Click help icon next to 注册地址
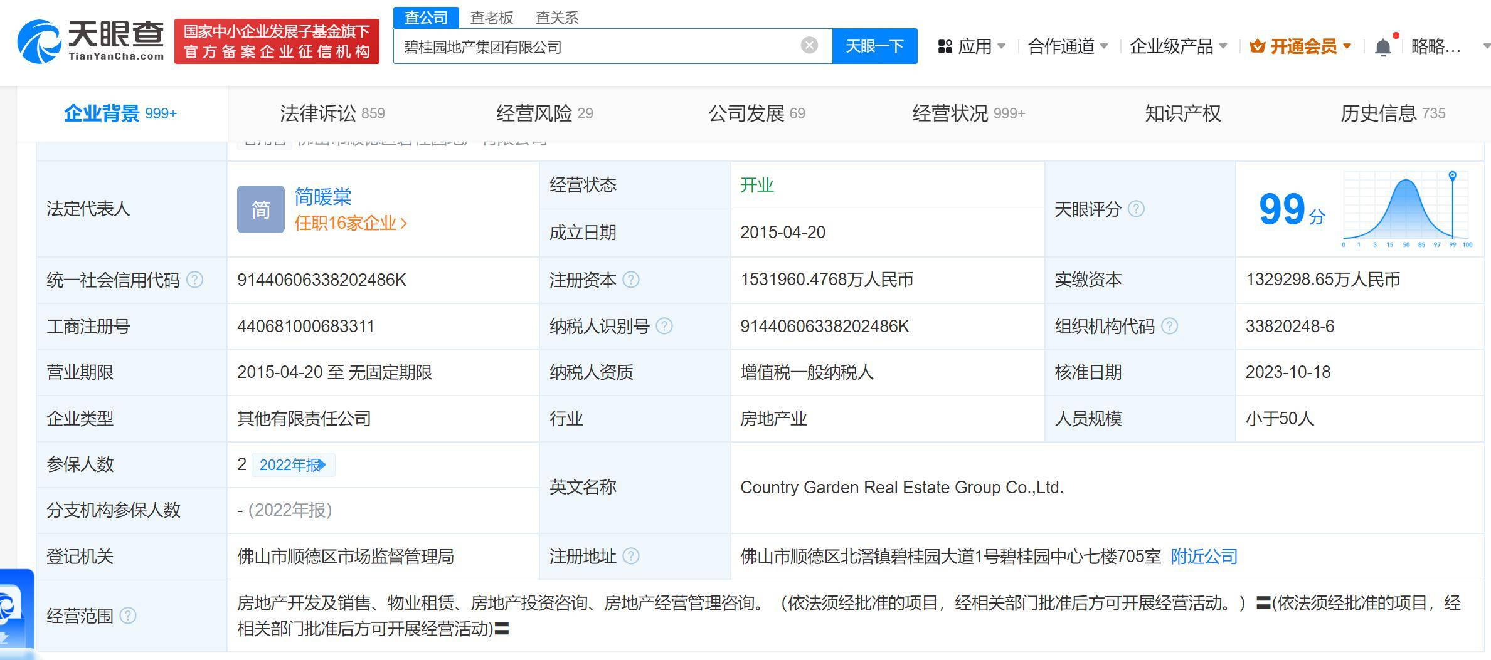This screenshot has width=1491, height=660. pyautogui.click(x=631, y=556)
